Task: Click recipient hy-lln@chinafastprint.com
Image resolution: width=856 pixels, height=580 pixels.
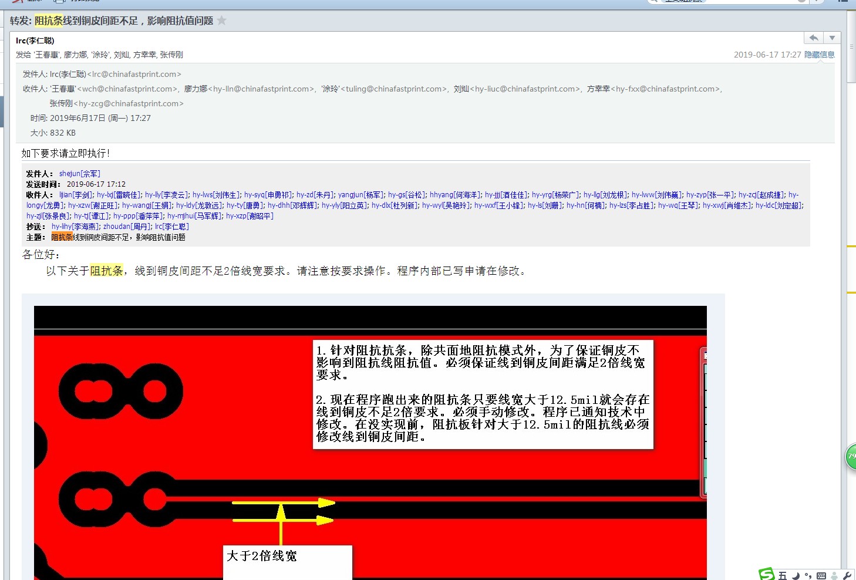Action: click(x=262, y=89)
